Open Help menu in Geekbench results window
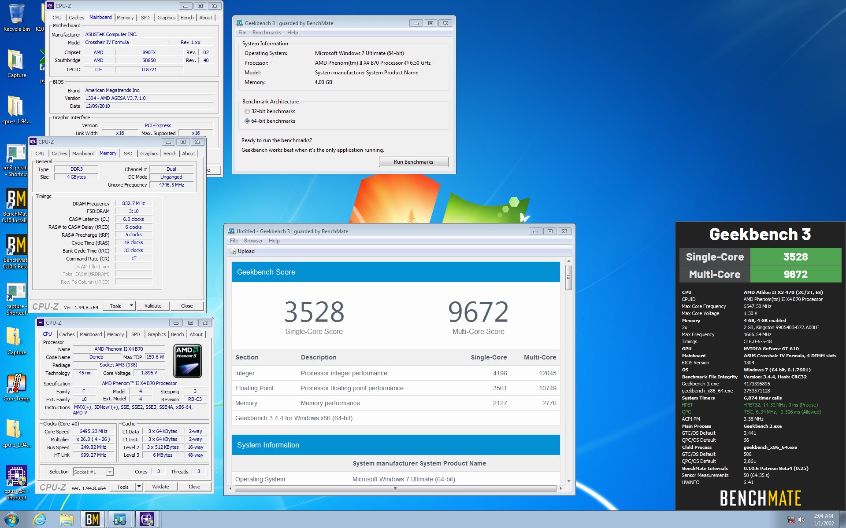Screen dimensions: 846x528 (x=274, y=241)
